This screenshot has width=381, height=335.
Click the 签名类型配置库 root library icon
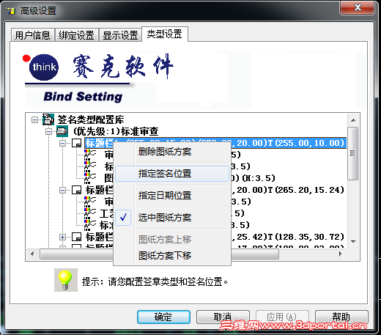(x=48, y=119)
